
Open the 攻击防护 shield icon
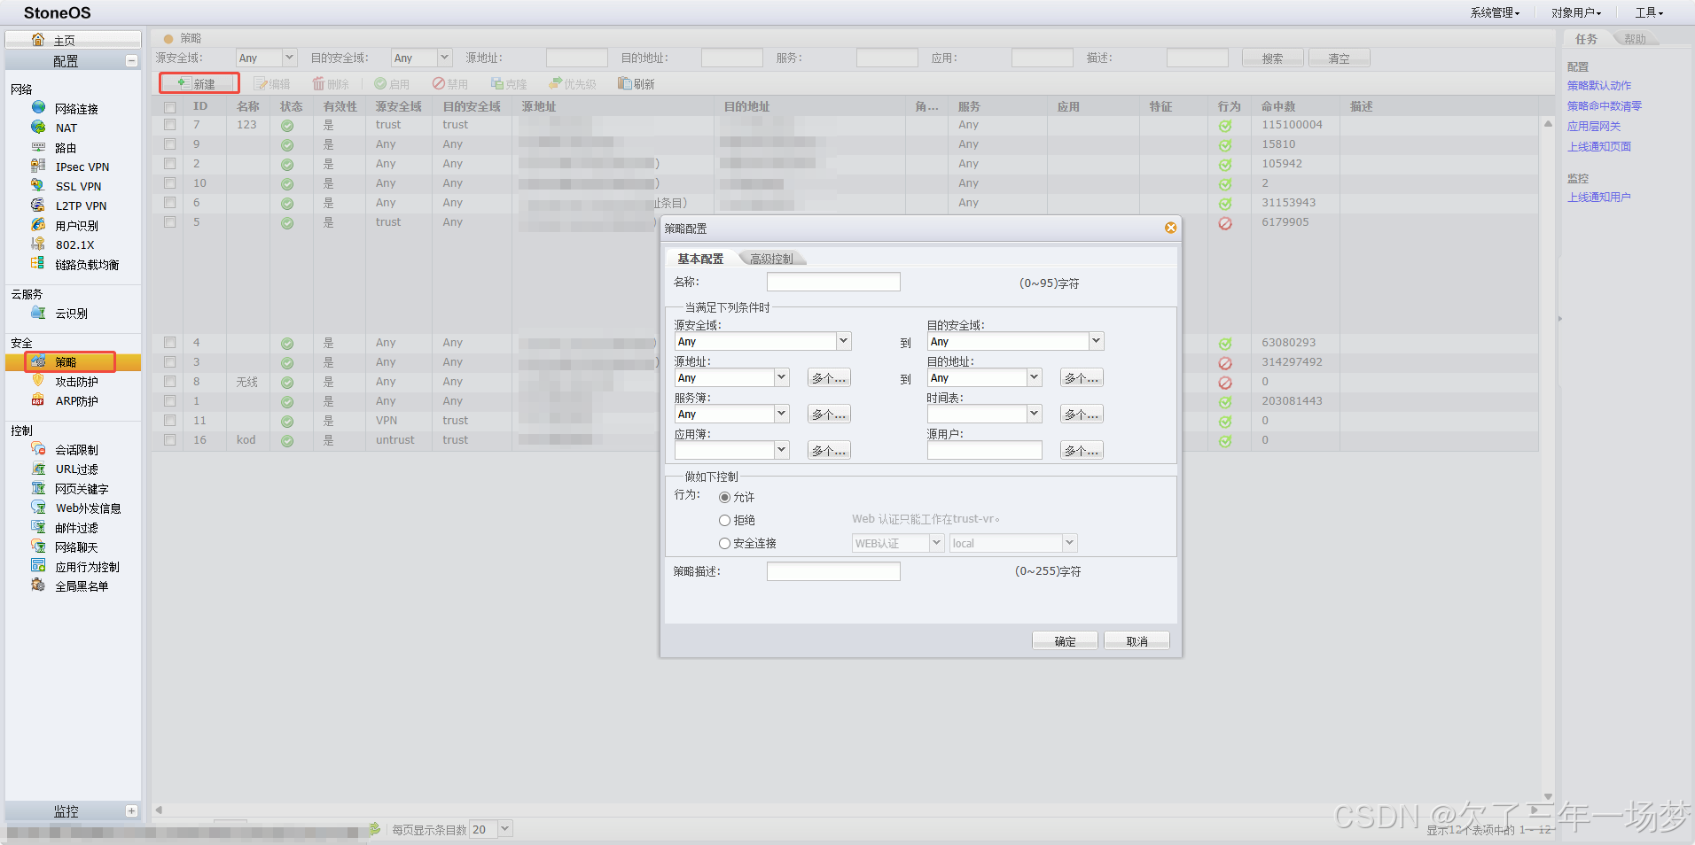[x=38, y=381]
